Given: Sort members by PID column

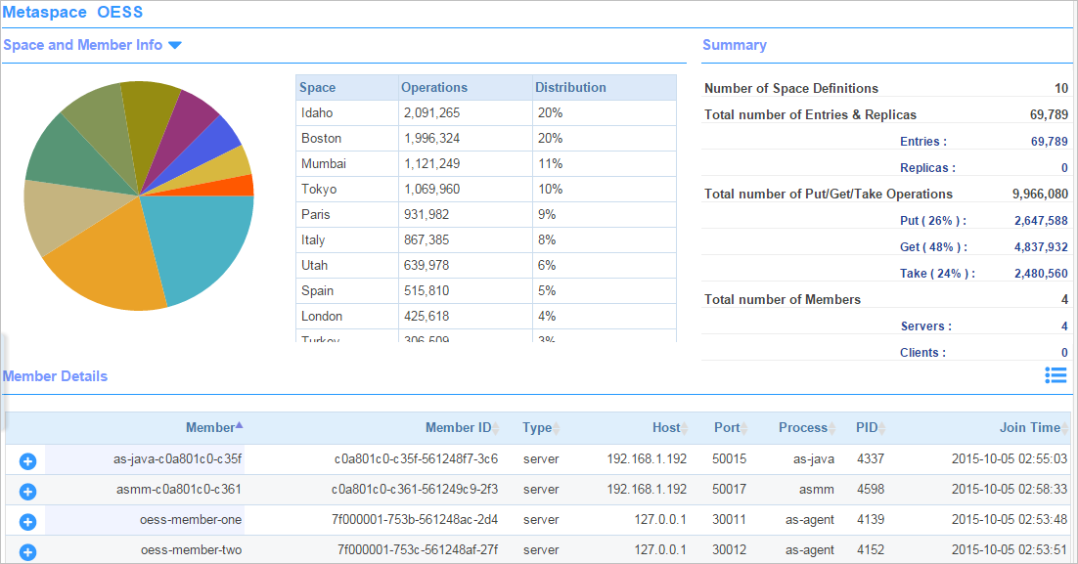Looking at the screenshot, I should tap(868, 427).
